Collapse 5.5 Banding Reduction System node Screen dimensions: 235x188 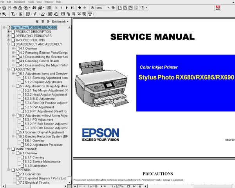coord(13,136)
